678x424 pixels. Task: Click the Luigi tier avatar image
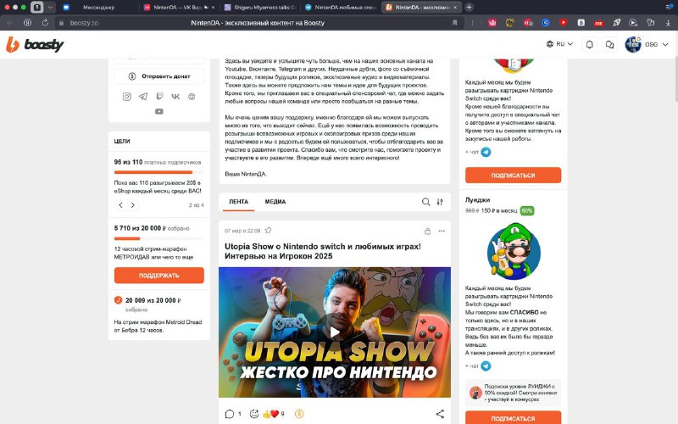[x=514, y=251]
